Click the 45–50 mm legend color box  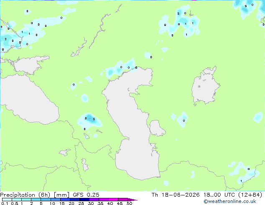123,200
